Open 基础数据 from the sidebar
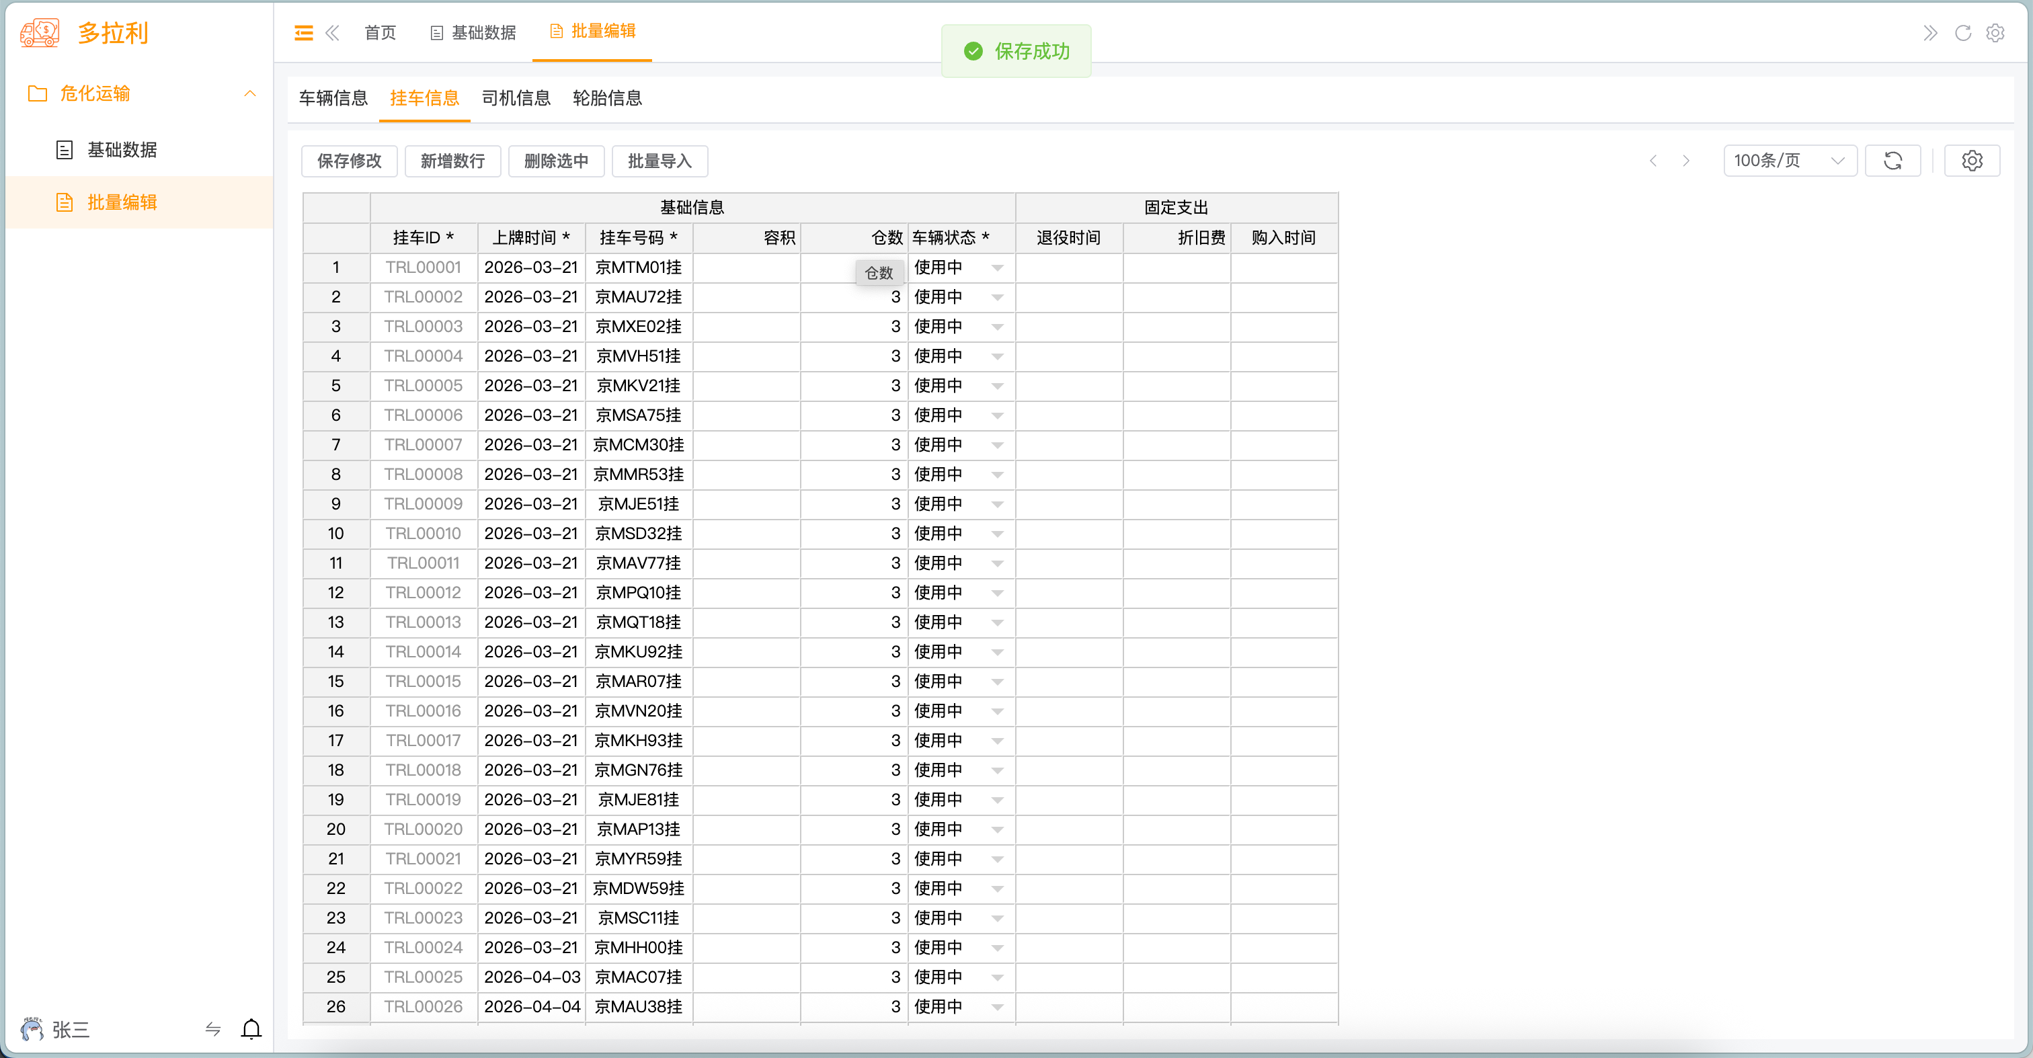The image size is (2033, 1058). 122,149
